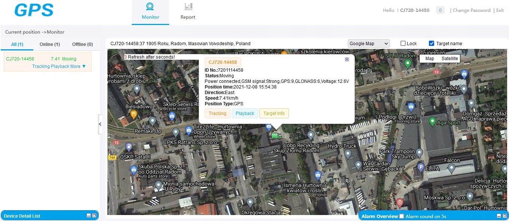Click the Moskwa Sp. z o.o map pin
This screenshot has width=509, height=221.
(470, 197)
